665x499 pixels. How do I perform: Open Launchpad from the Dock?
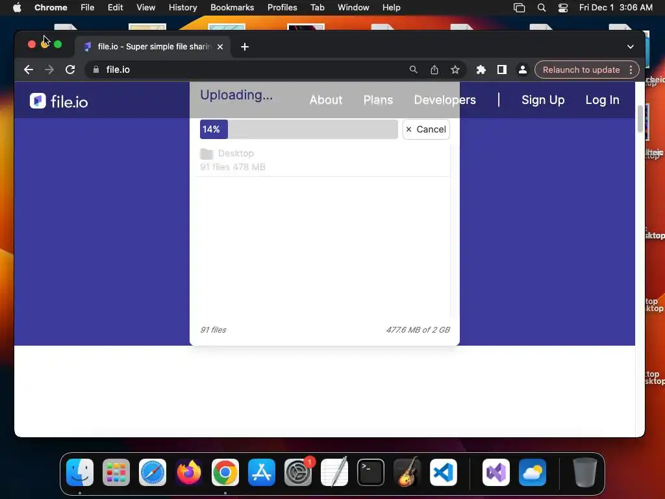click(116, 472)
